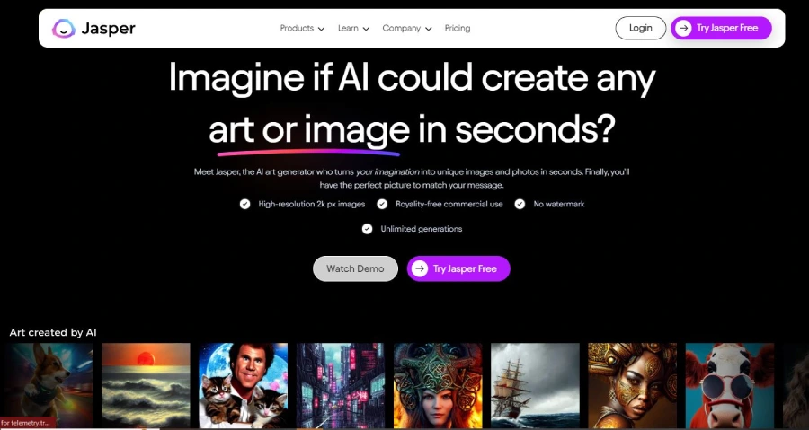
Task: Open the Company dropdown menu
Action: coord(407,29)
